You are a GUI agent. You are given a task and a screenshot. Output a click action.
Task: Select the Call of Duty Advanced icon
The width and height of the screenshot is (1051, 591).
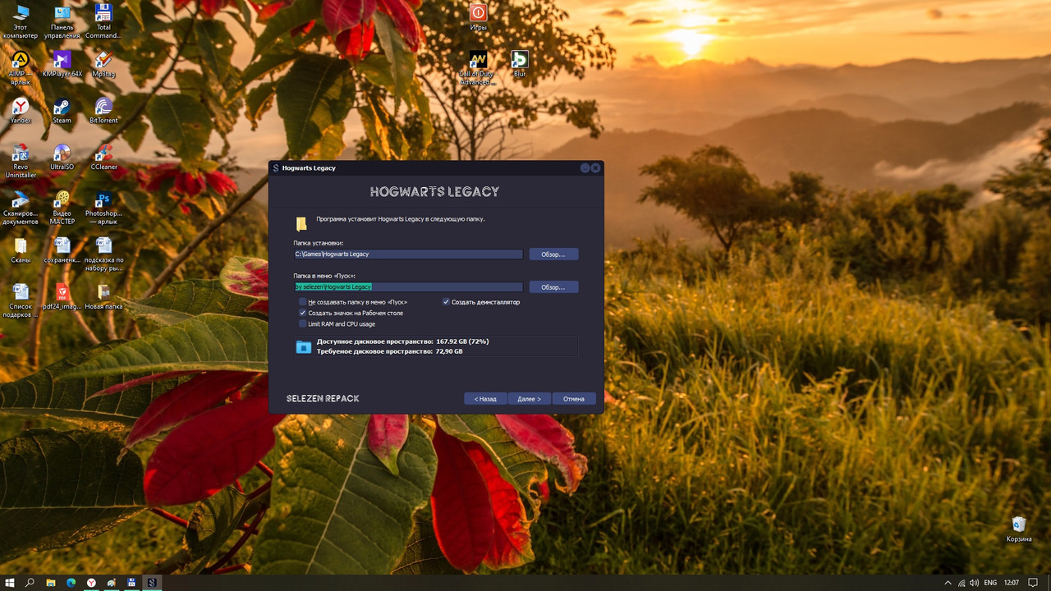click(478, 67)
